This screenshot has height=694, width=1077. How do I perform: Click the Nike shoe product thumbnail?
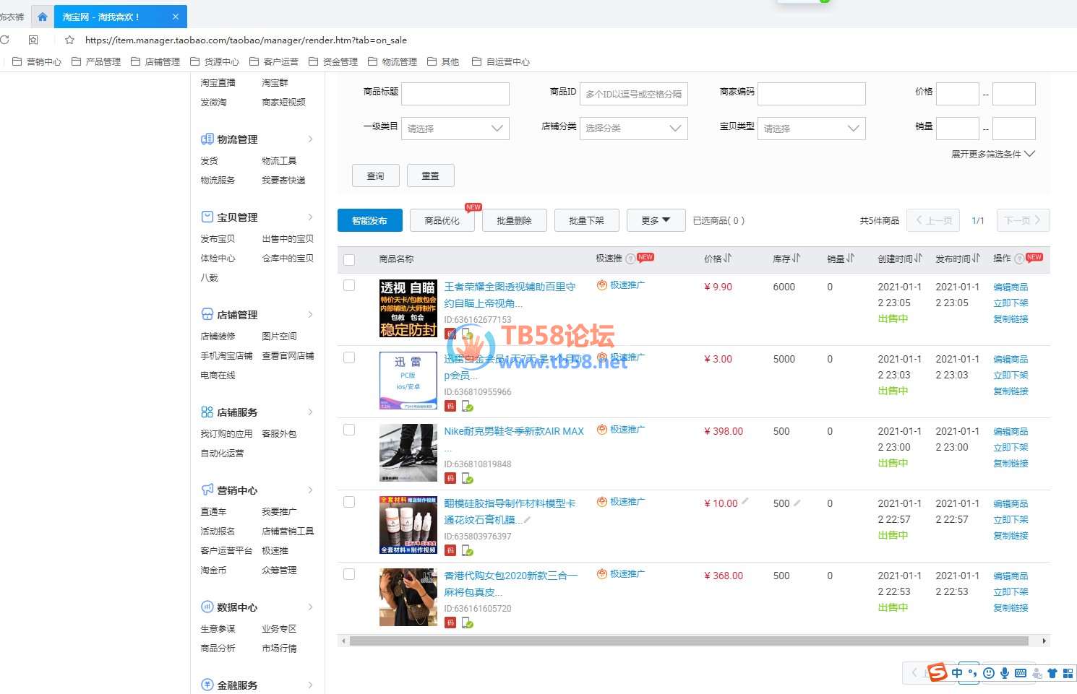(408, 453)
